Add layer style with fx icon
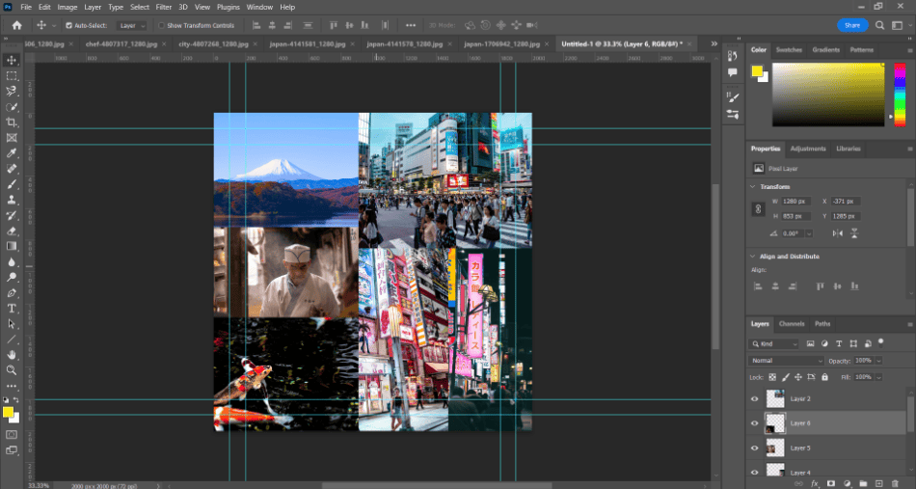Image resolution: width=916 pixels, height=489 pixels. (x=815, y=484)
